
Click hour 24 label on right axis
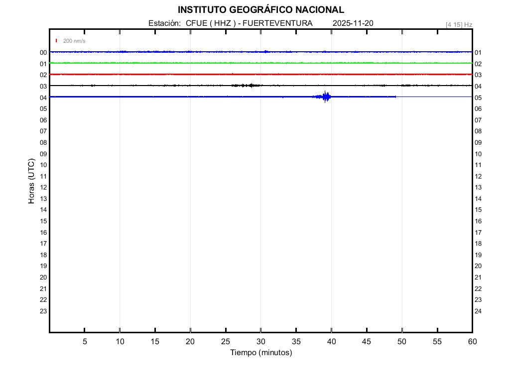click(x=478, y=311)
